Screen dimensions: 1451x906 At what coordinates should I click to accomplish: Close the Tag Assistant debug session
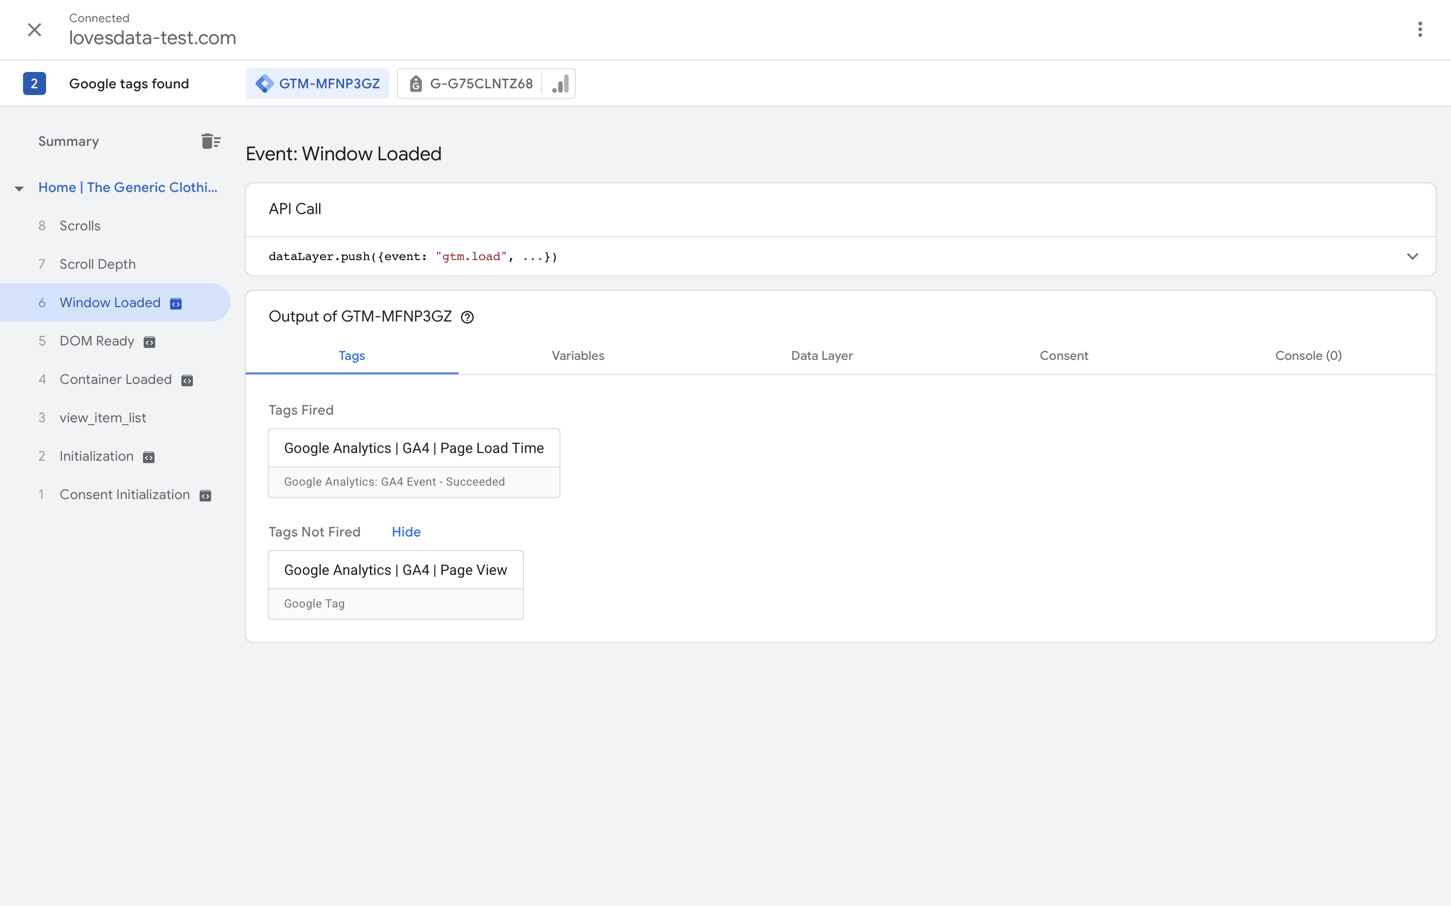point(35,29)
